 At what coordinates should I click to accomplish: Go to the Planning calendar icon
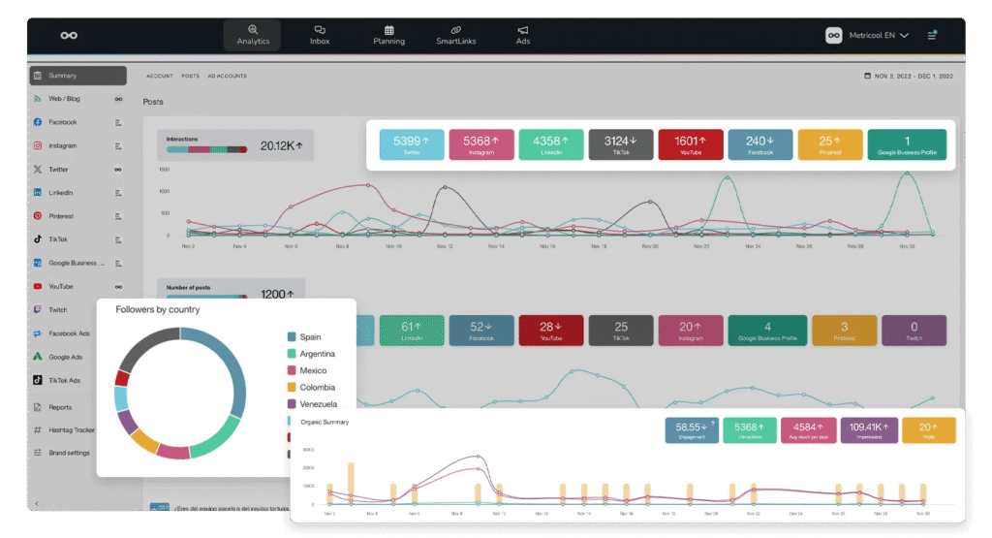[x=388, y=35]
